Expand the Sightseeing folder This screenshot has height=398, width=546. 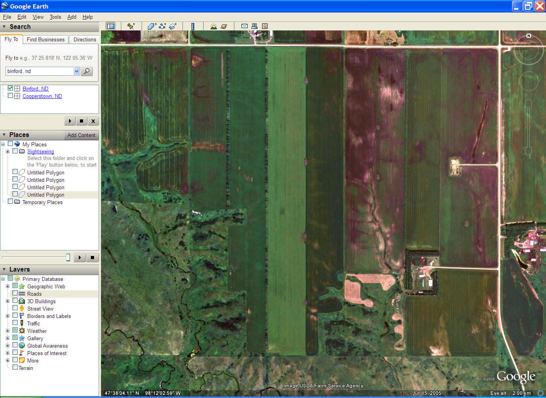(x=7, y=151)
